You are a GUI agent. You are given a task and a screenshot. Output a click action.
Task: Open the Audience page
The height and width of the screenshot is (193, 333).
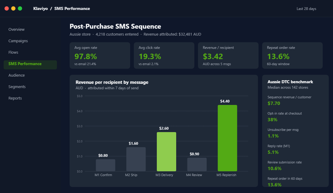pyautogui.click(x=30, y=75)
